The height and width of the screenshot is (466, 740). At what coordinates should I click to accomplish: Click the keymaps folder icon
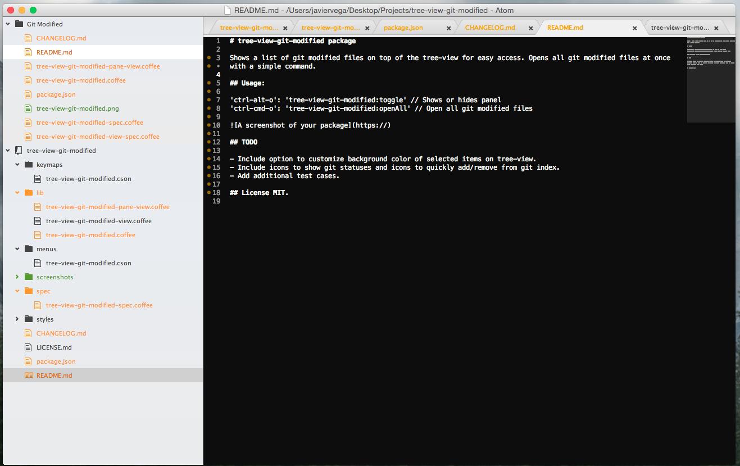[28, 165]
